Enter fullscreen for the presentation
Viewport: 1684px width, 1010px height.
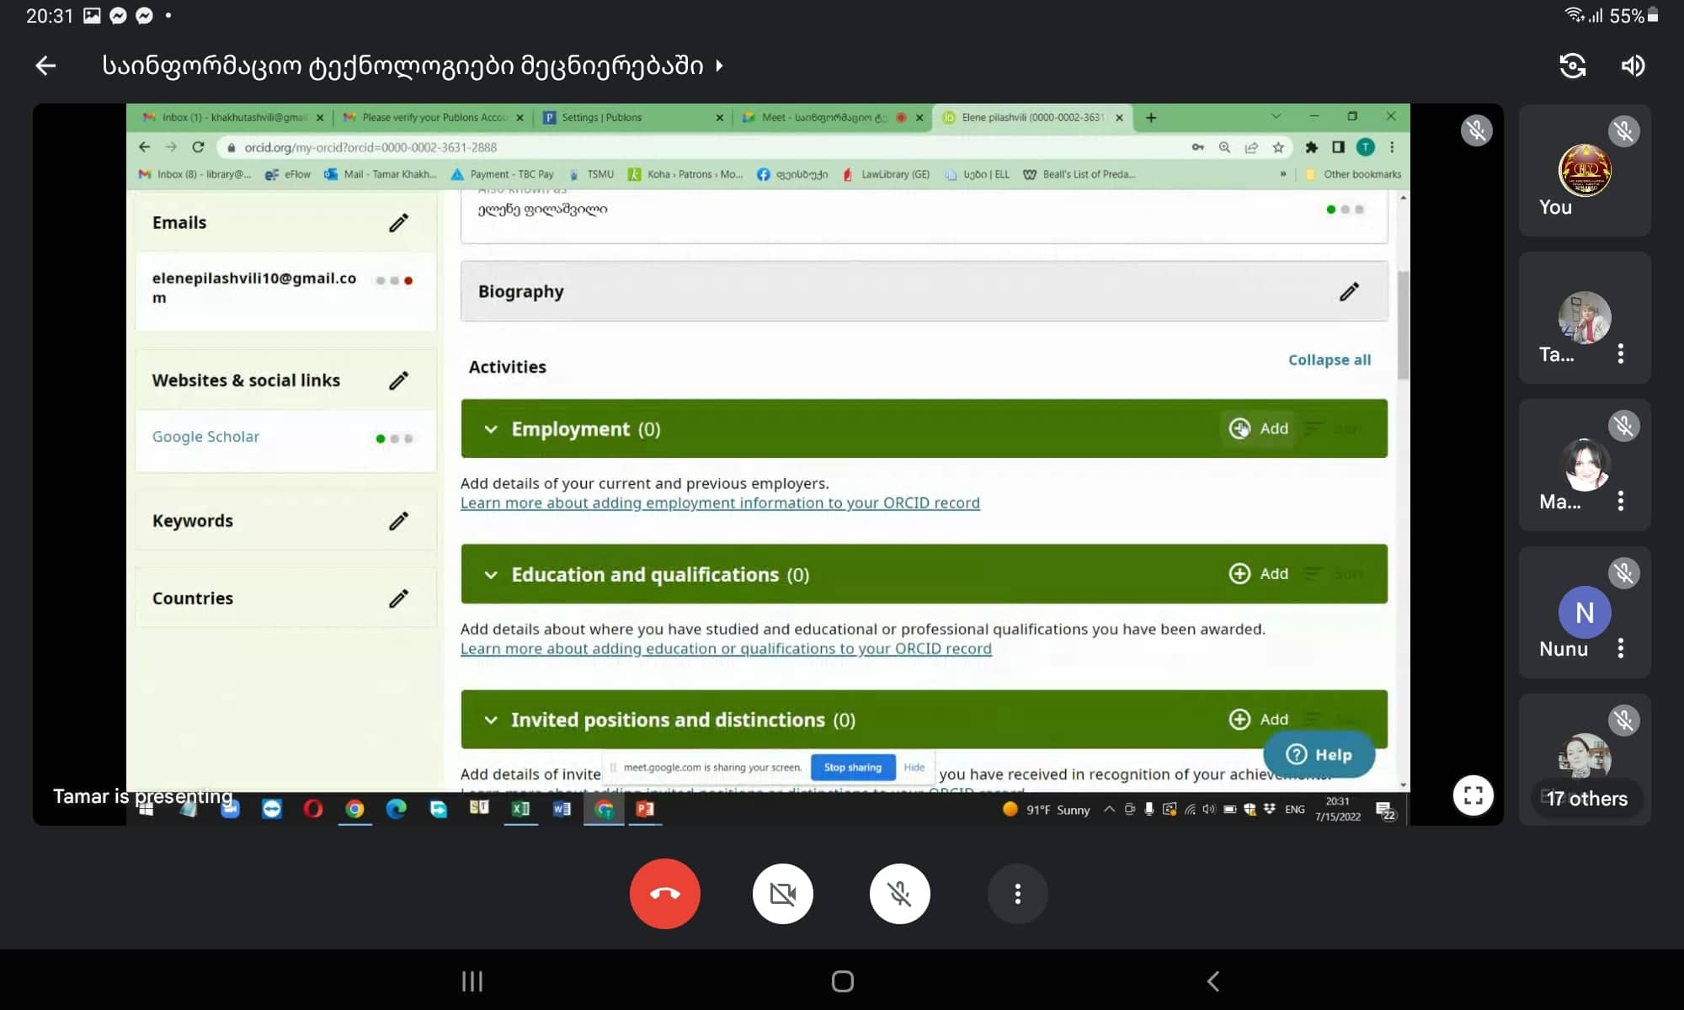click(x=1473, y=795)
